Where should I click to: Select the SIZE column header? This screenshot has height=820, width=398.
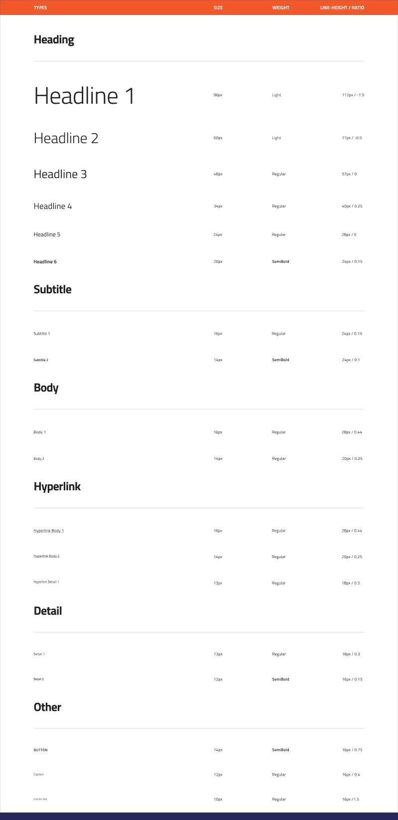(218, 7)
